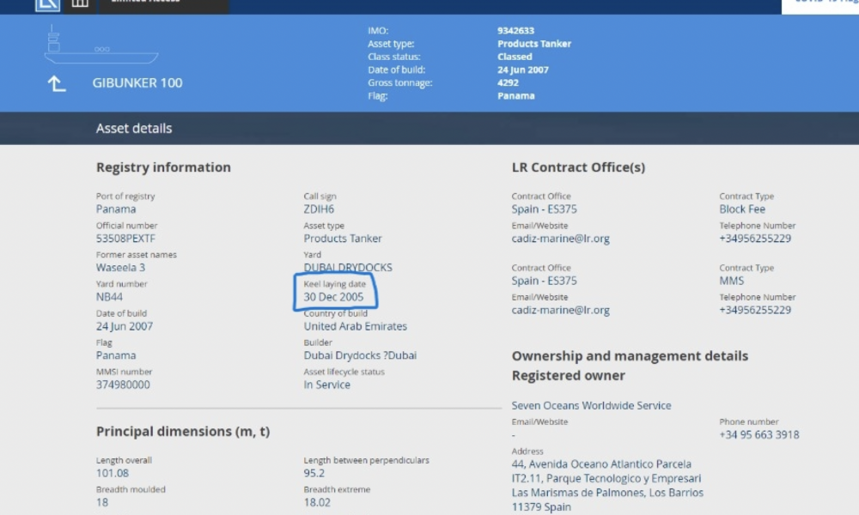Click Products Tanker in the blue header
The height and width of the screenshot is (515, 859).
[534, 44]
